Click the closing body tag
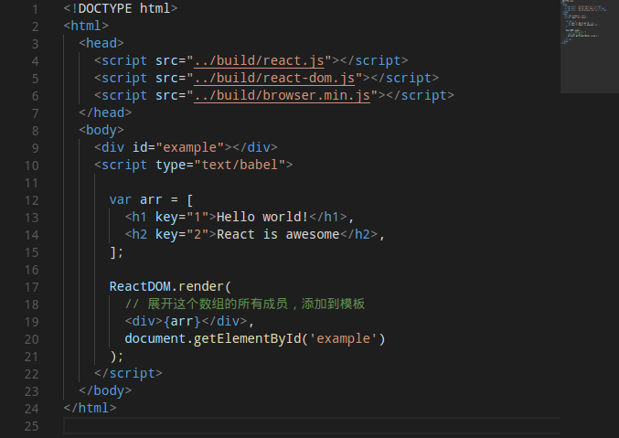The width and height of the screenshot is (619, 438). pos(105,390)
